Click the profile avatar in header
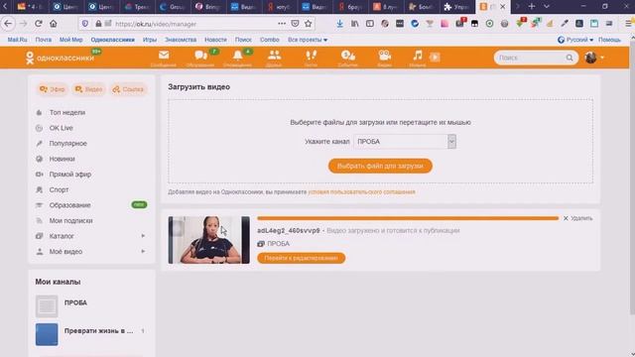This screenshot has height=357, width=635. pos(590,58)
